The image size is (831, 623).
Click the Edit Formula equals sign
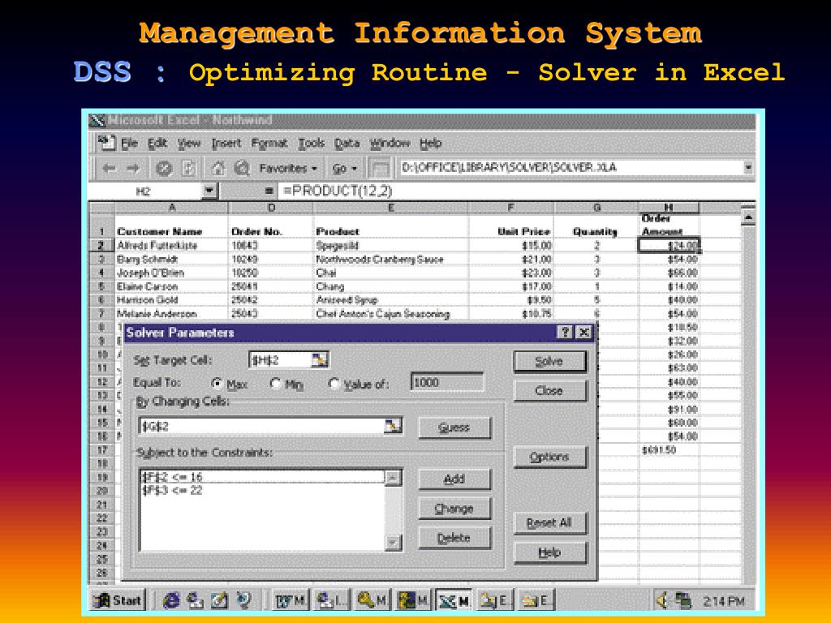pyautogui.click(x=269, y=191)
